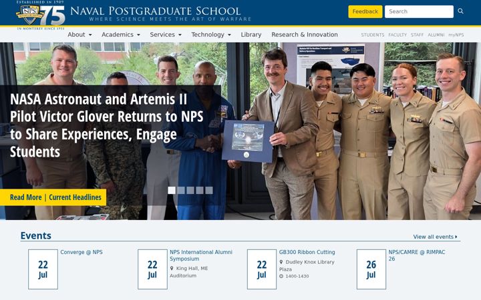Open the Current Headlines link
This screenshot has height=300, width=481.
(75, 197)
